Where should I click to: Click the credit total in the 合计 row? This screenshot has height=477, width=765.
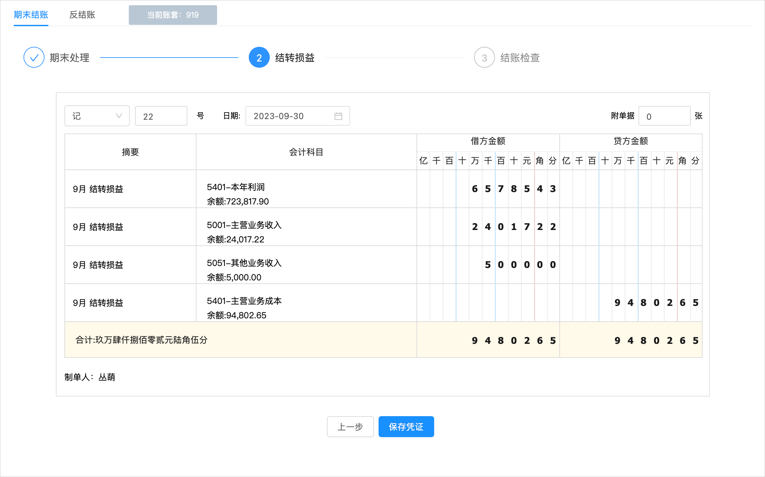pyautogui.click(x=631, y=340)
